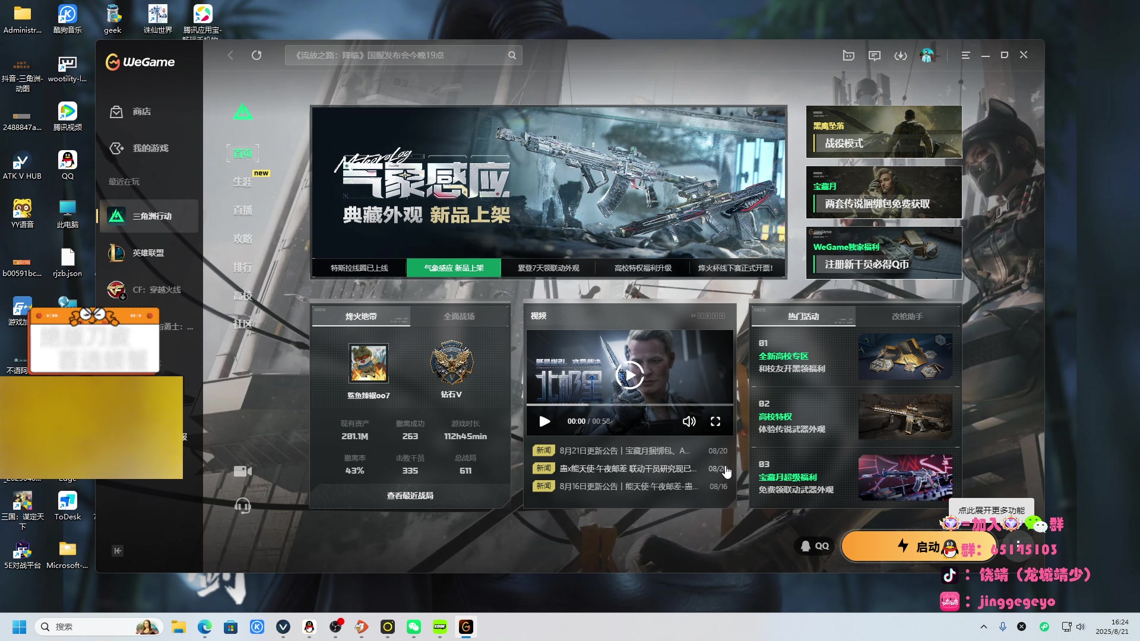Switch to 全面战场 stats tab

pos(459,316)
